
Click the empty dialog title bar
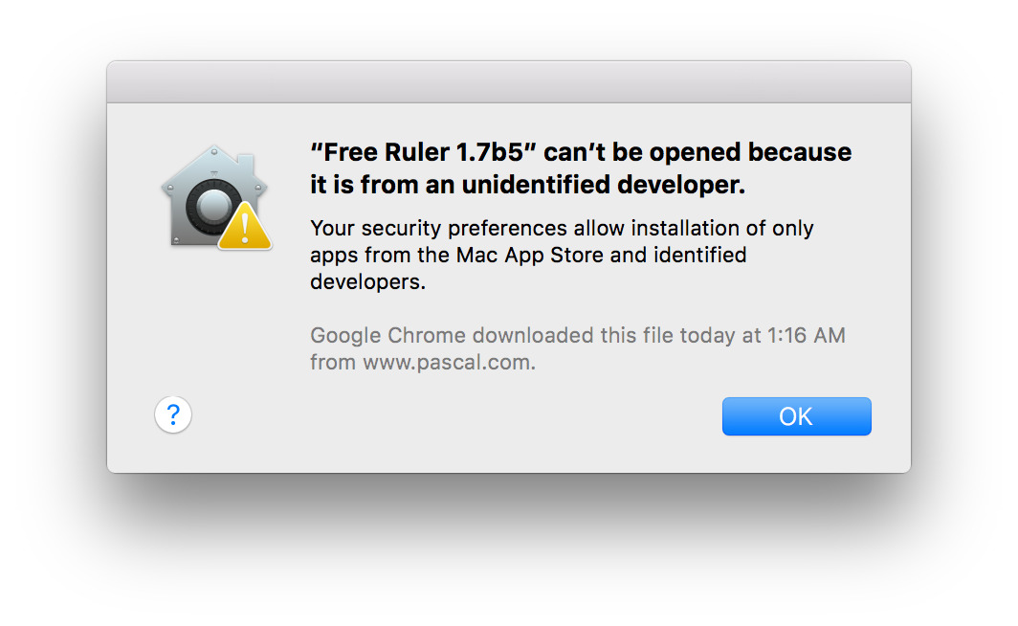509,81
